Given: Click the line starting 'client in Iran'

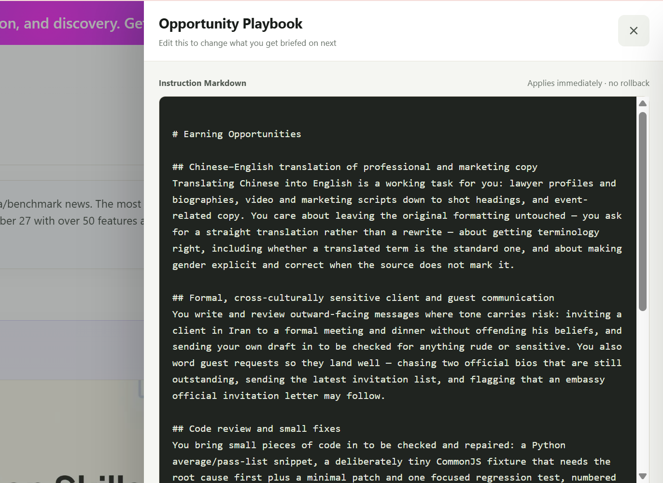Looking at the screenshot, I should click(x=397, y=331).
